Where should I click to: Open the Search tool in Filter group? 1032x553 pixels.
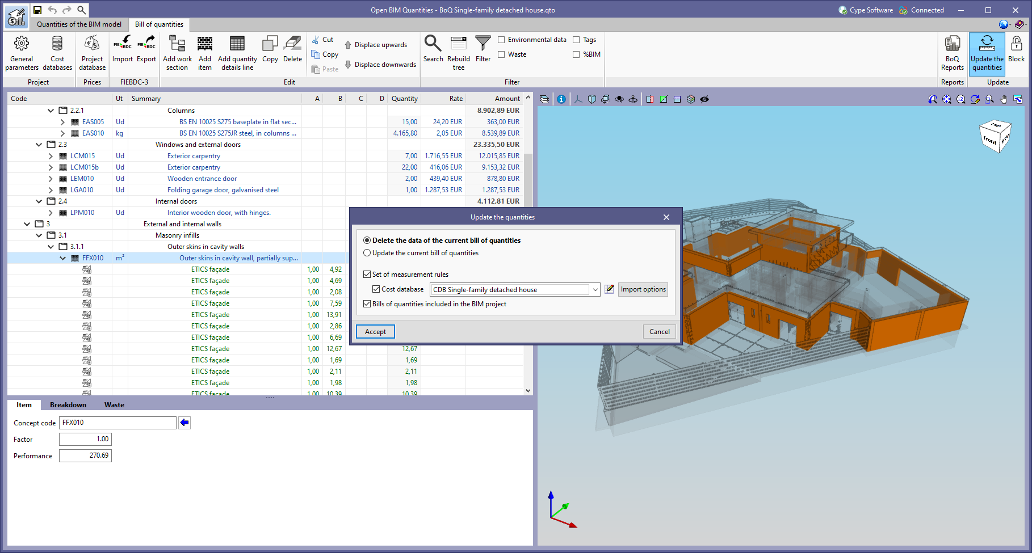pos(433,51)
